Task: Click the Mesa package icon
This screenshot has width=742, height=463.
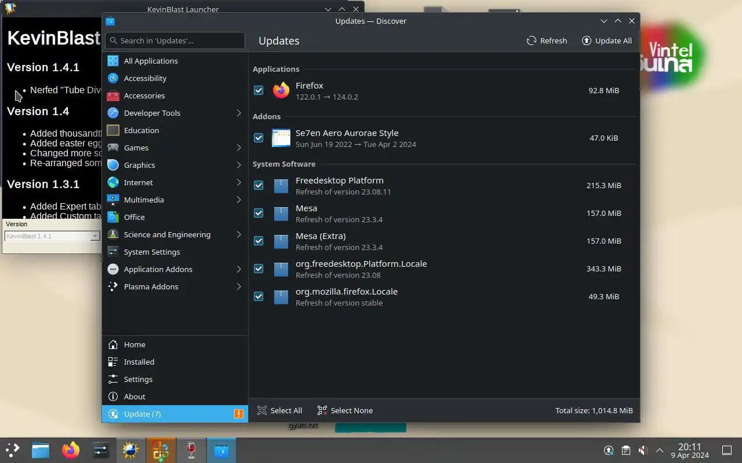Action: coord(281,213)
